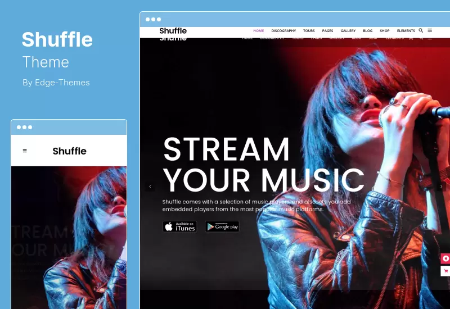Open the pink circular side button

point(445,258)
